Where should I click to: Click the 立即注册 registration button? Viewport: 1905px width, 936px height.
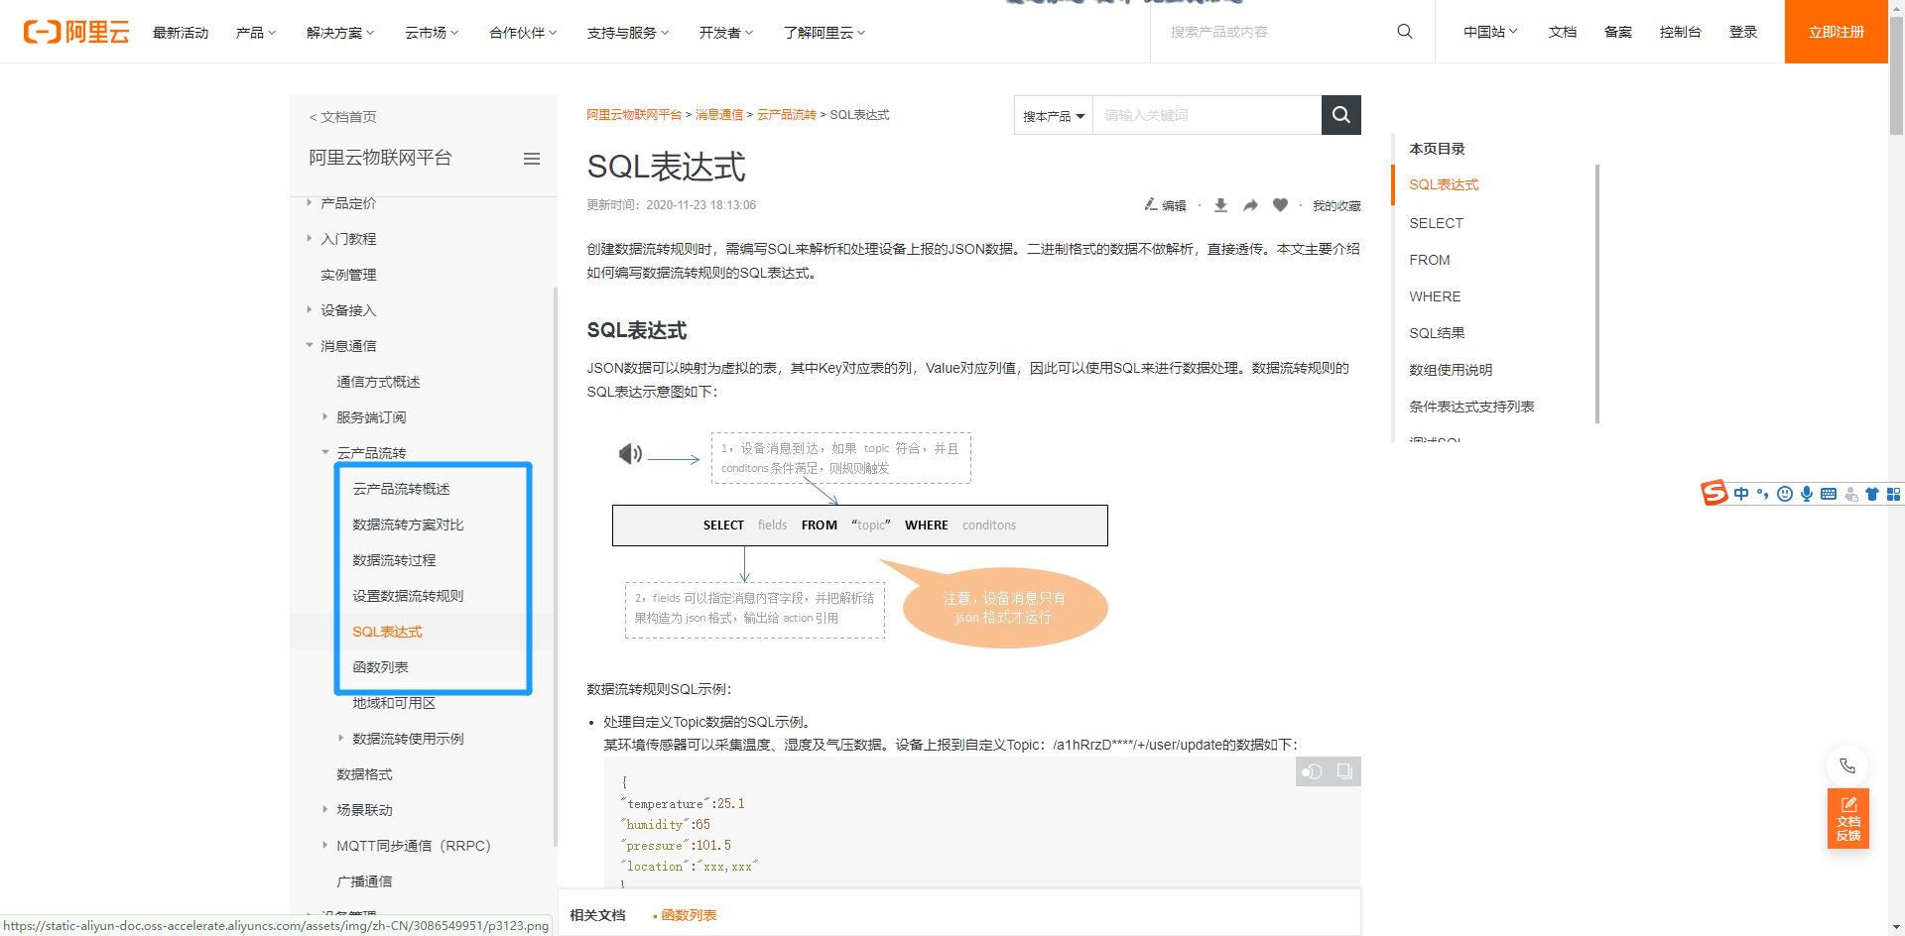coord(1835,32)
